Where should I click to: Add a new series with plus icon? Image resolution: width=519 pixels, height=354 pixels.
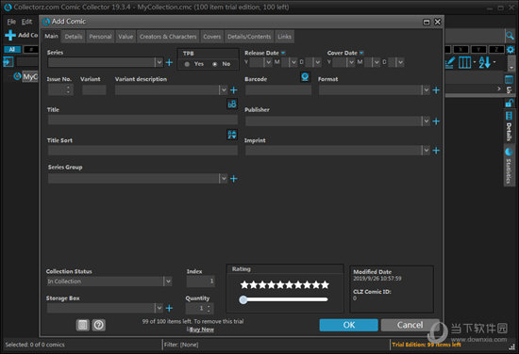(x=169, y=62)
